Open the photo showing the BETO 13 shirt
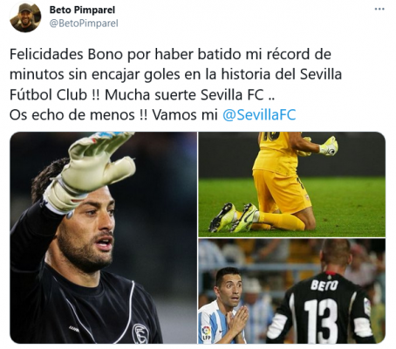Viewport: 396px width, 349px height. [x=292, y=291]
